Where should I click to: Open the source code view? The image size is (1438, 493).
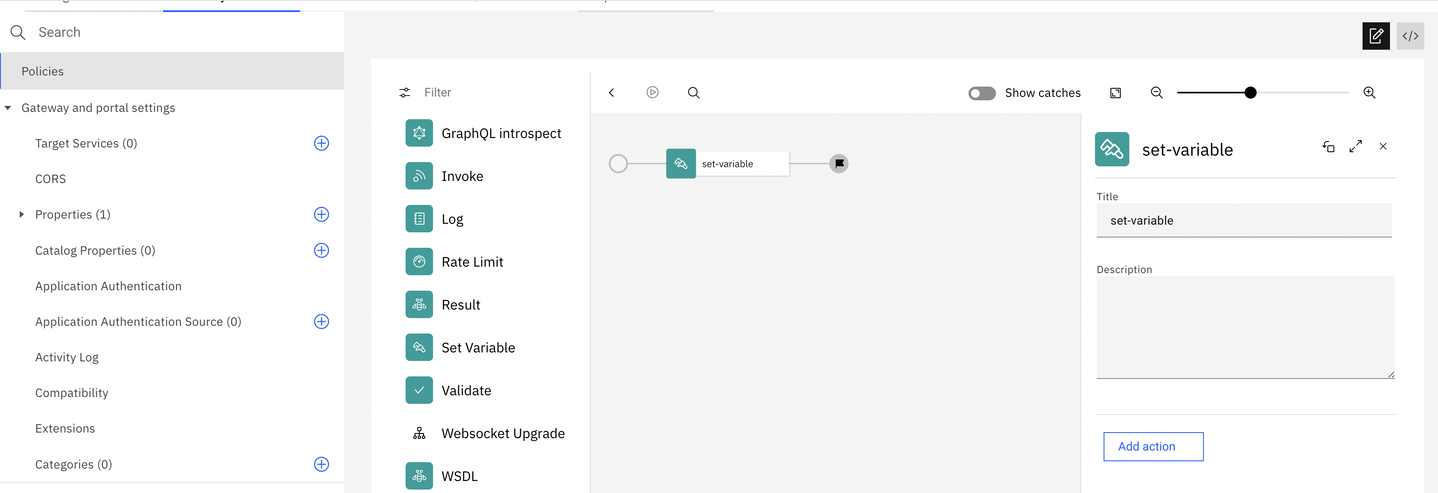(1411, 36)
